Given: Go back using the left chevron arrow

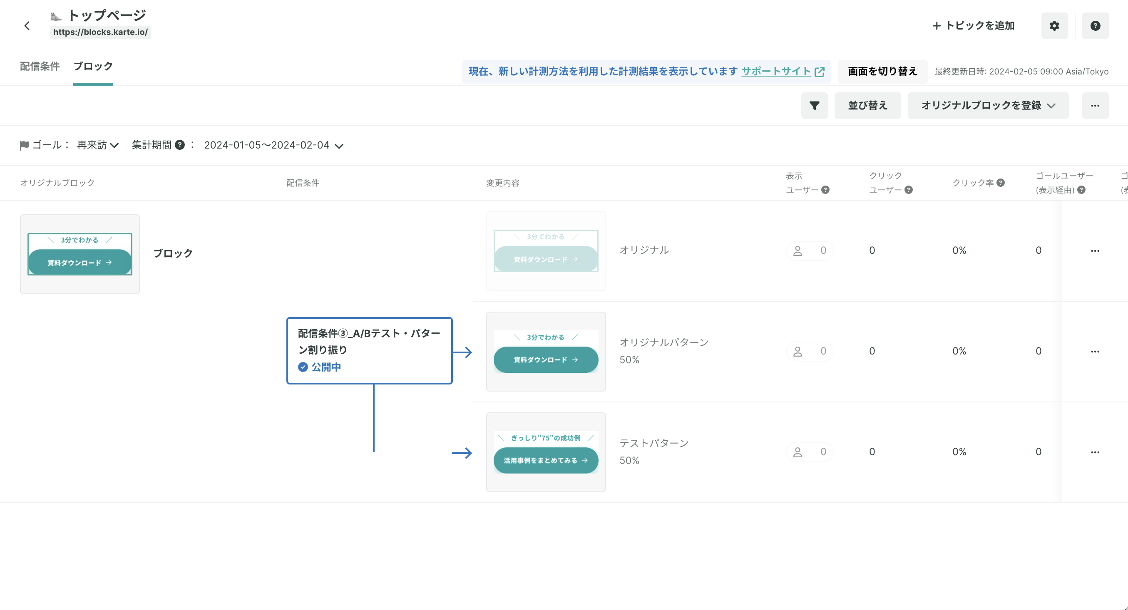Looking at the screenshot, I should click(x=27, y=26).
